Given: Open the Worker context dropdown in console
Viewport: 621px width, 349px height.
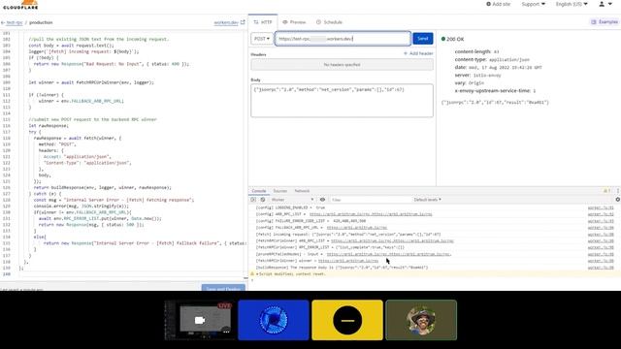Looking at the screenshot, I should (x=292, y=200).
